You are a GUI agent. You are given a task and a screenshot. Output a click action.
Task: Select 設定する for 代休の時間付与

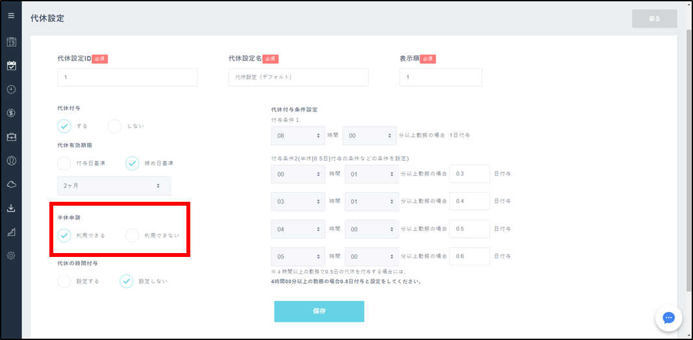tap(64, 281)
